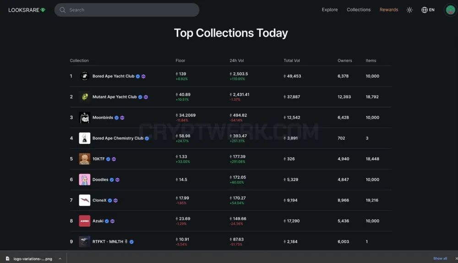
Task: Open the Collections menu
Action: click(359, 10)
